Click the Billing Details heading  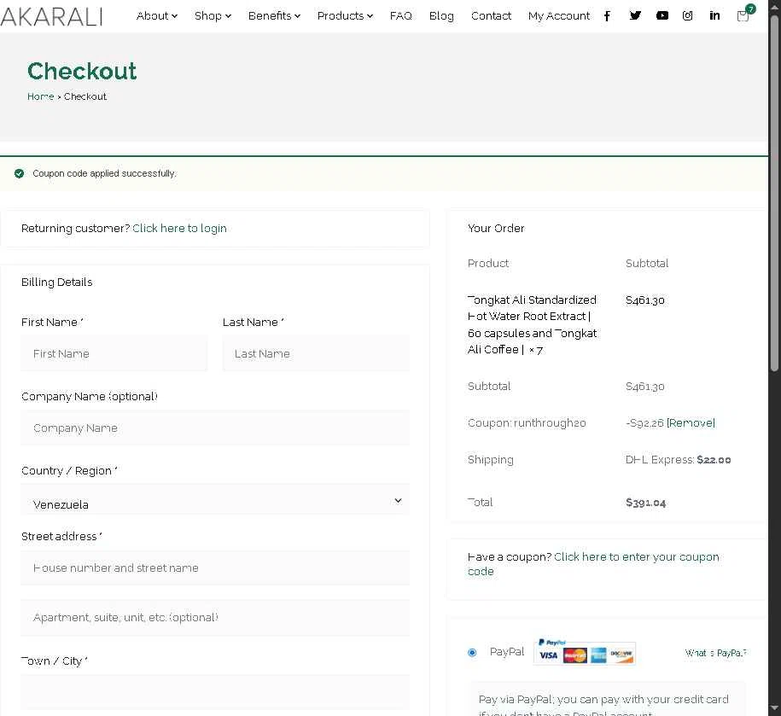pos(57,282)
